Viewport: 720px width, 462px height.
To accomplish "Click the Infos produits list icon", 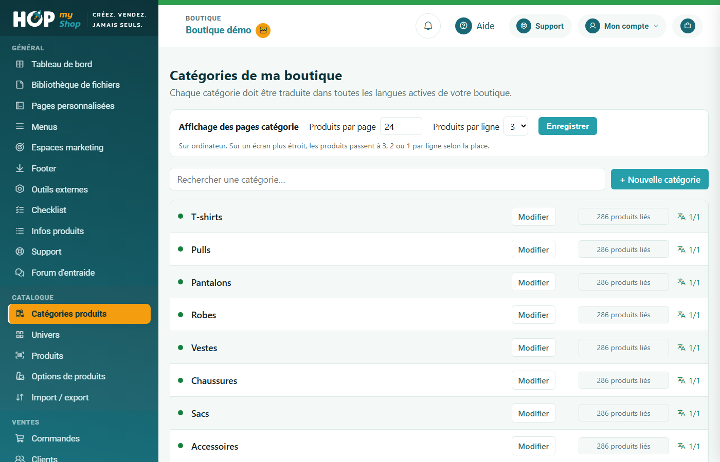I will coord(20,231).
